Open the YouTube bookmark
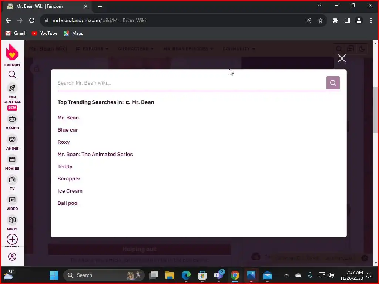Screen dimensions: 379x284 click(44, 33)
